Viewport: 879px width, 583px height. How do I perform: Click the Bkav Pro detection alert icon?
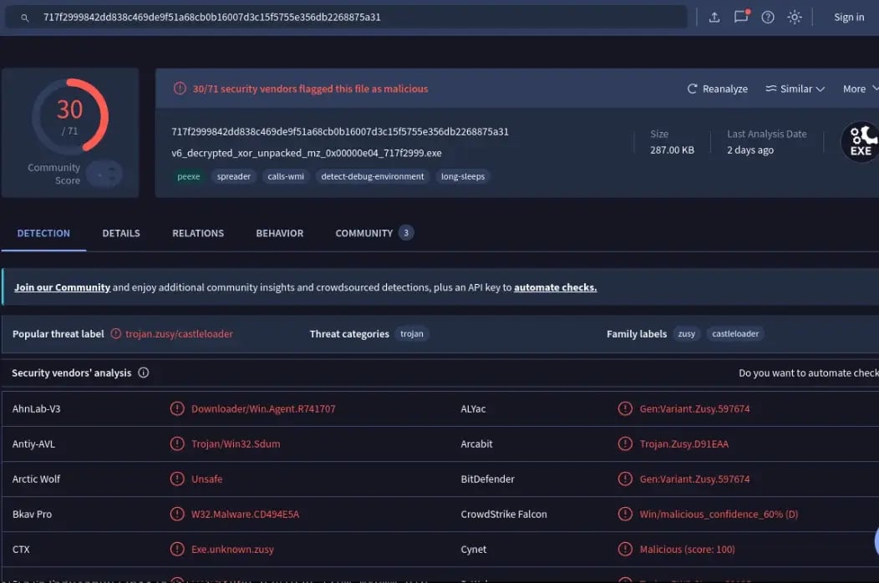(x=177, y=514)
